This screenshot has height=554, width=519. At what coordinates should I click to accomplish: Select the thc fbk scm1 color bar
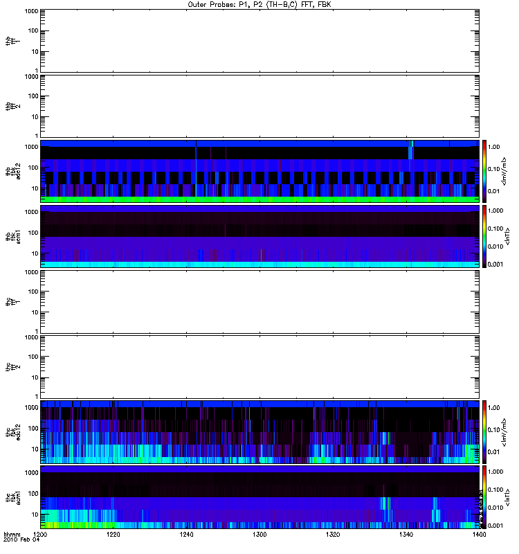point(484,497)
